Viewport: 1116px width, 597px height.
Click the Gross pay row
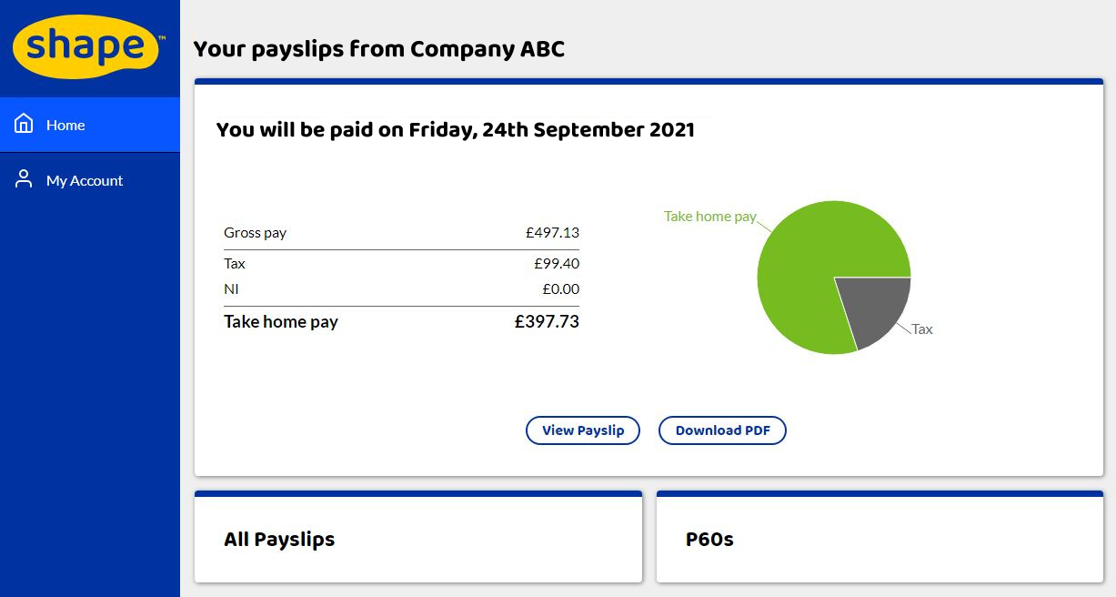(401, 233)
